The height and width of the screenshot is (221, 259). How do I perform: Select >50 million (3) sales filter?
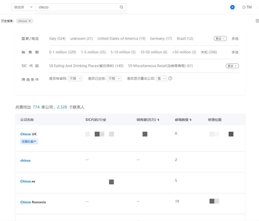[x=184, y=52]
